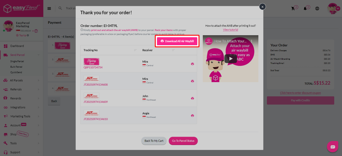This screenshot has height=156, width=342.
Task: Open the shopping cart icon showing 2 items
Action: [x=293, y=8]
